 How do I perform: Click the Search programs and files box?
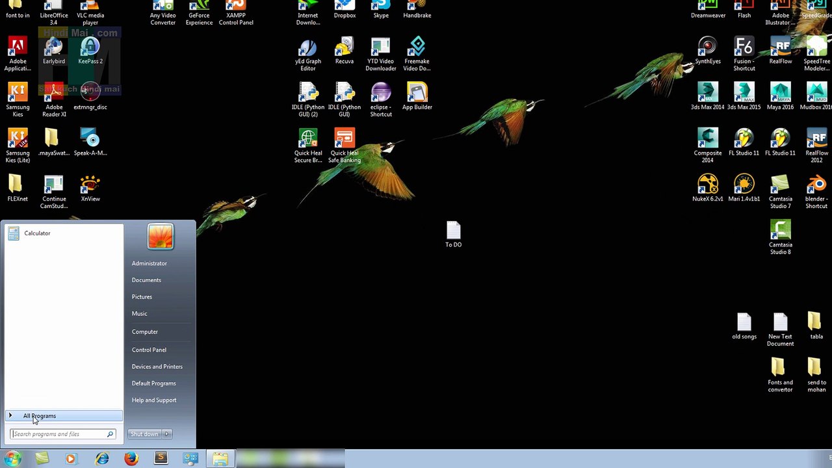[x=63, y=434]
